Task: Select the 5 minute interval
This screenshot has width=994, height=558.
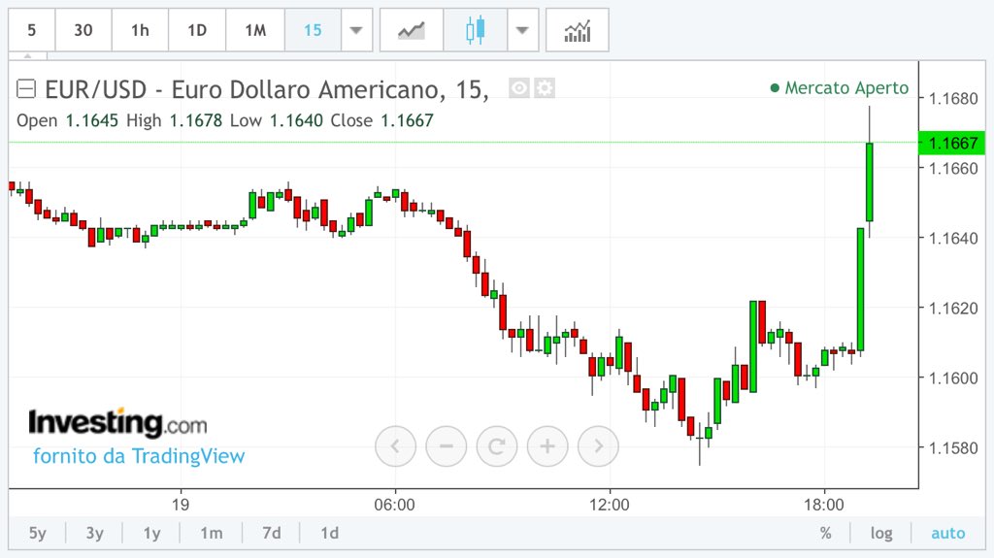Action: (32, 30)
